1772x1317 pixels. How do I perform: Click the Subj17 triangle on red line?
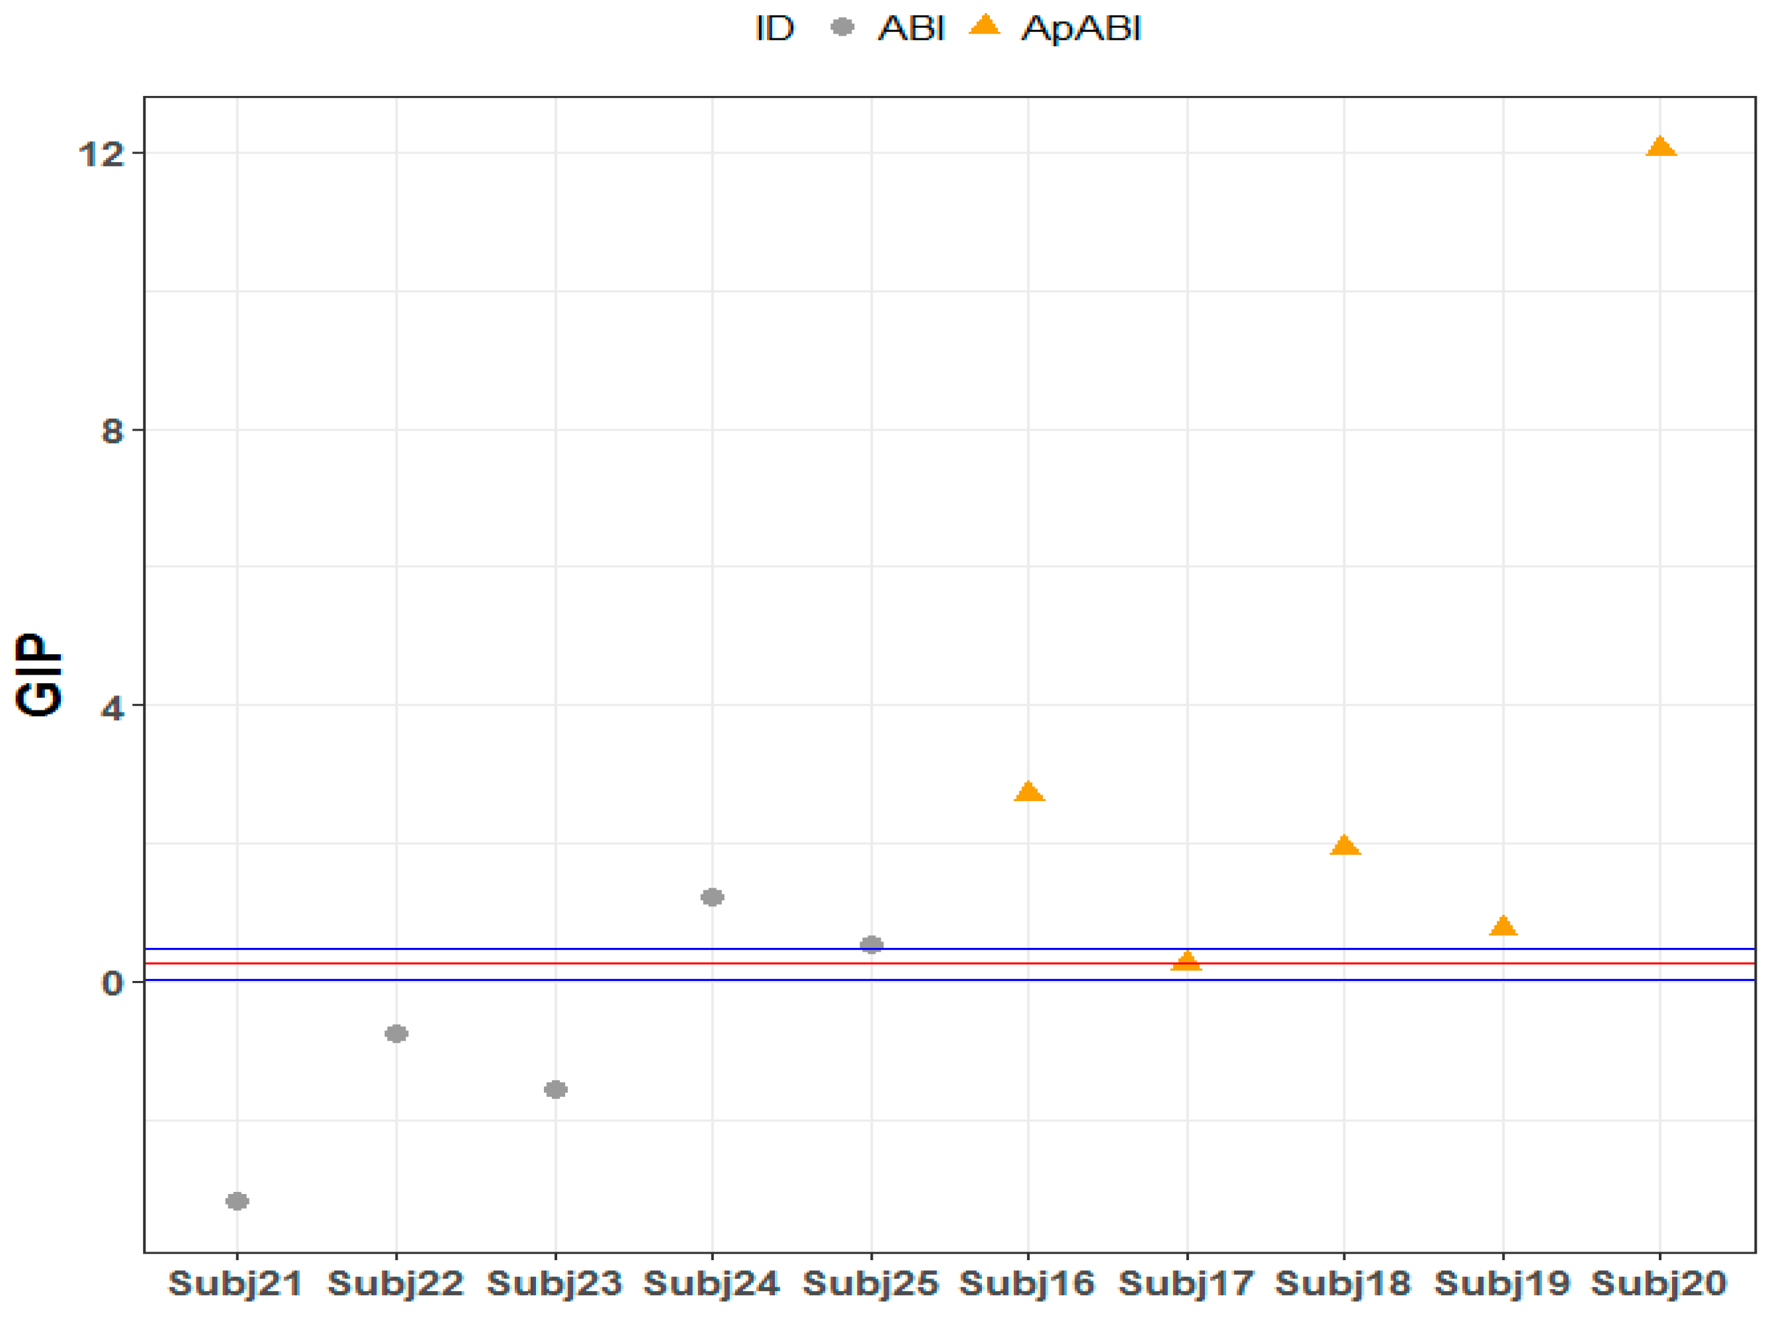pos(1186,962)
